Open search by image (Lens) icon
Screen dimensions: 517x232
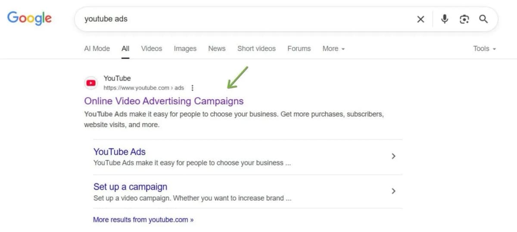pyautogui.click(x=464, y=19)
